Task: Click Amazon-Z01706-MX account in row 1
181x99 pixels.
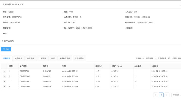Action: point(70,71)
